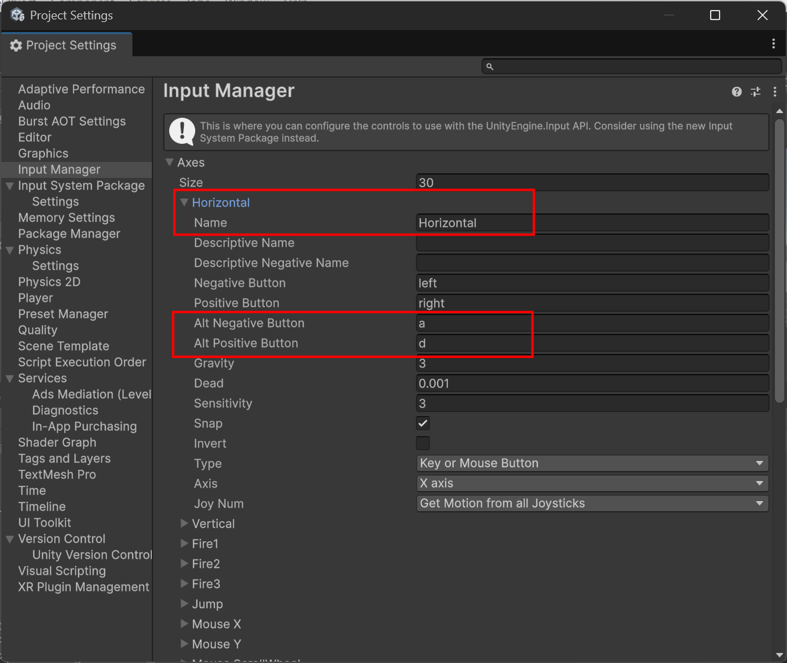Collapse the Physics section in the sidebar

(x=9, y=250)
